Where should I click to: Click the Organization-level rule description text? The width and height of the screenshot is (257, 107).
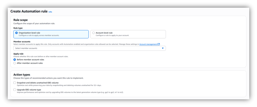pyautogui.click(x=39, y=35)
